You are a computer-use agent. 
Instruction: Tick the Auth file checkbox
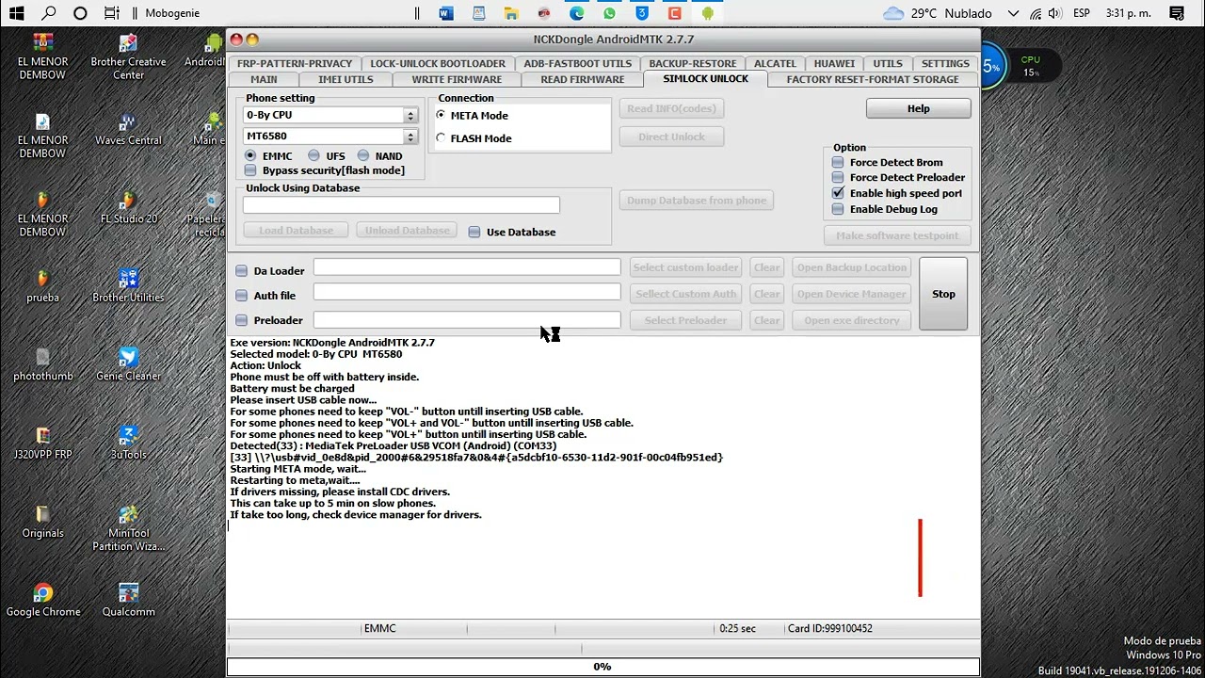pyautogui.click(x=242, y=296)
